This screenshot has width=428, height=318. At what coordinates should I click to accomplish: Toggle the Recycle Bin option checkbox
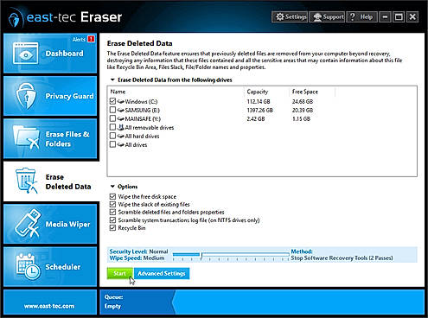pyautogui.click(x=112, y=228)
